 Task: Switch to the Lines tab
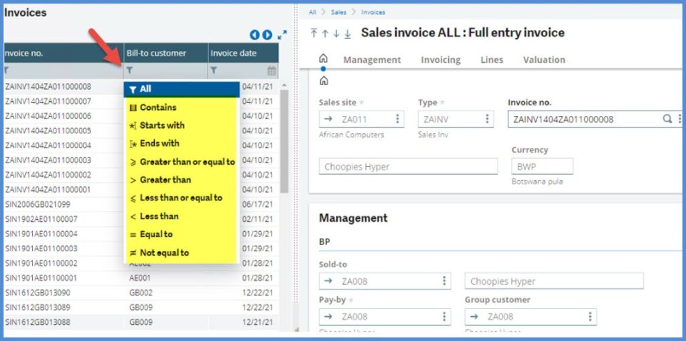(491, 60)
